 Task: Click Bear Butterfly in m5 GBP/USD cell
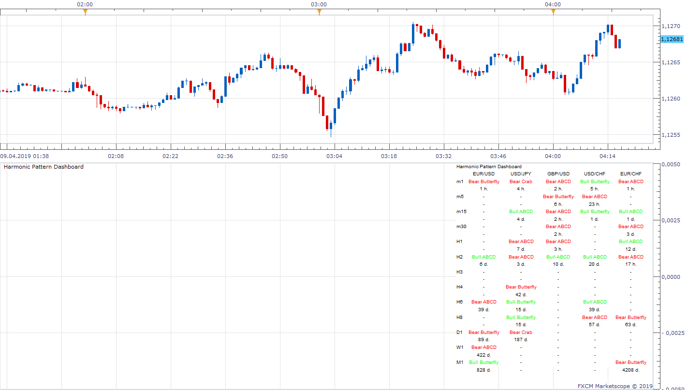[x=558, y=197]
